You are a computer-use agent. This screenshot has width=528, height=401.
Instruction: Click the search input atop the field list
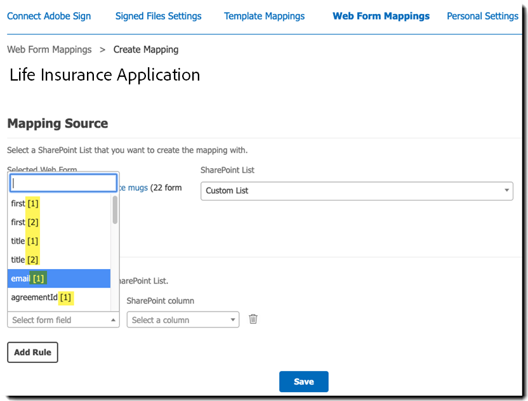(x=62, y=182)
